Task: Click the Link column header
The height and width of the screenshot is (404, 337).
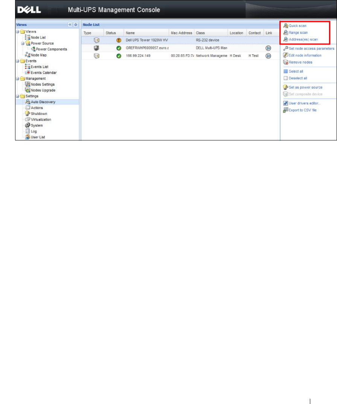Action: pos(271,33)
